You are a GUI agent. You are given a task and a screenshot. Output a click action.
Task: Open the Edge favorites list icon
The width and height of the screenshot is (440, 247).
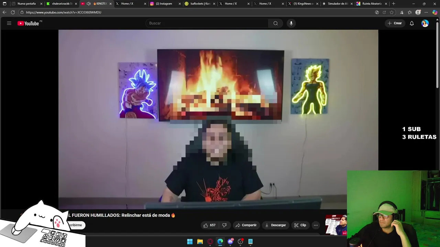(x=410, y=12)
